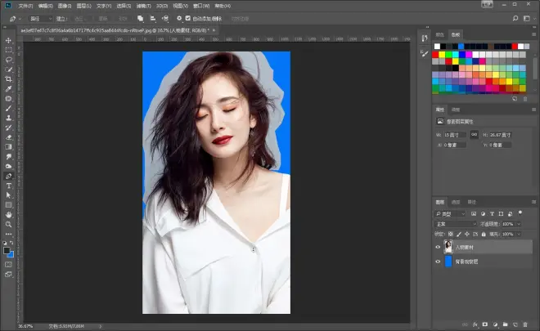
Task: Open the opacity slider dropdown
Action: [519, 224]
